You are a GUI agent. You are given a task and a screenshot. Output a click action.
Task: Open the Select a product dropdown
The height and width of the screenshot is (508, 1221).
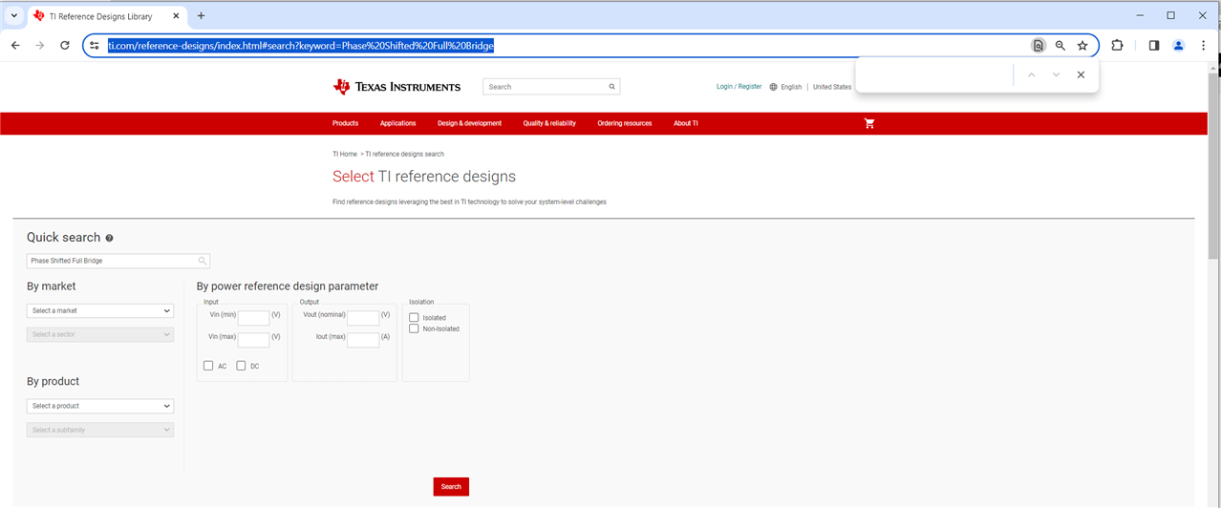pos(100,406)
